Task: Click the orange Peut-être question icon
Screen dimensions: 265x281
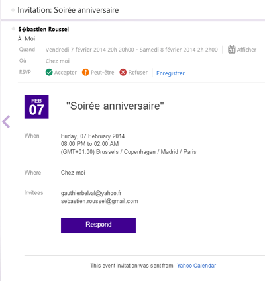Action: point(85,72)
